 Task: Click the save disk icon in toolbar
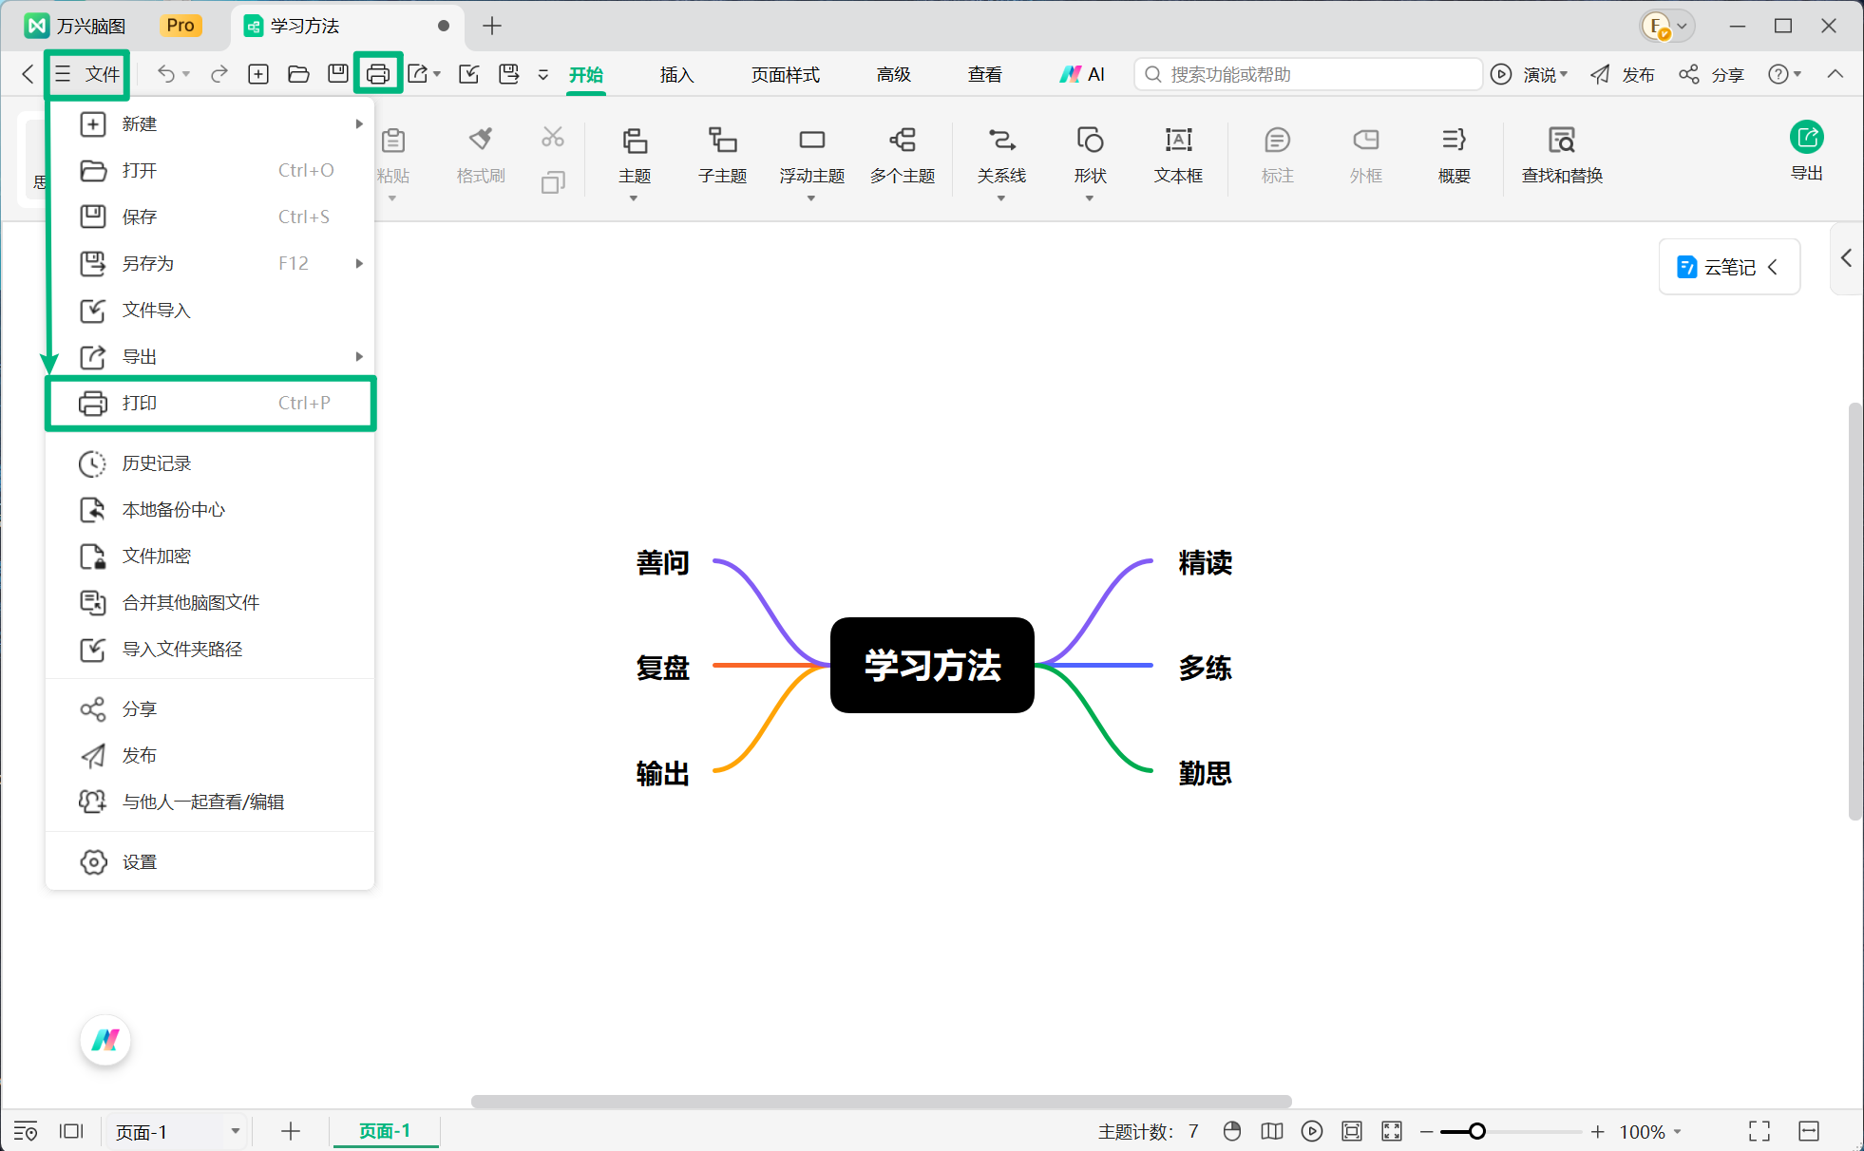point(338,74)
